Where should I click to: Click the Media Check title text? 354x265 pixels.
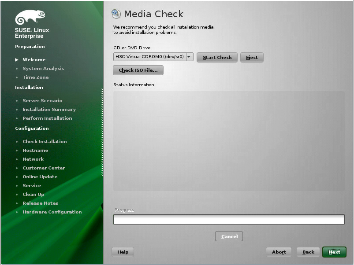pos(153,14)
